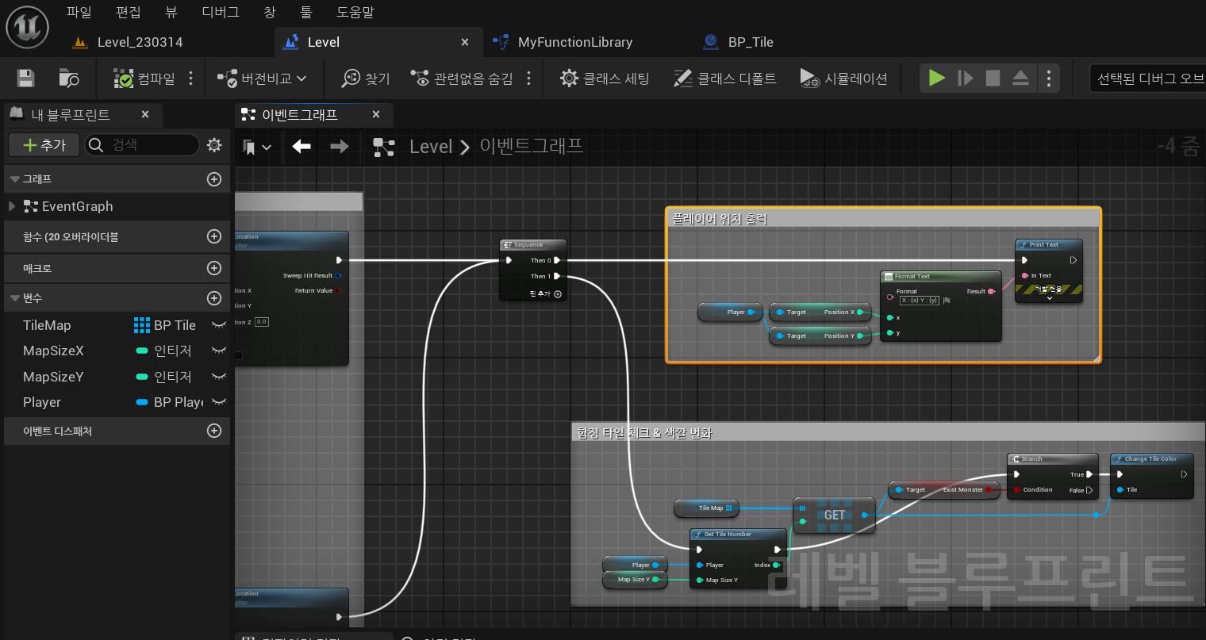Click the Level breadcrumb link

(431, 147)
